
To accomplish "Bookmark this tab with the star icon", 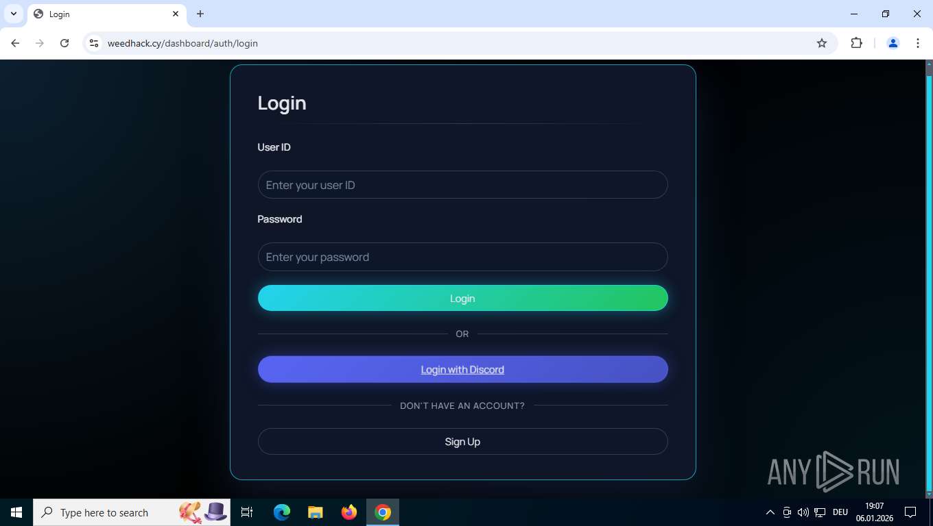I will point(822,43).
